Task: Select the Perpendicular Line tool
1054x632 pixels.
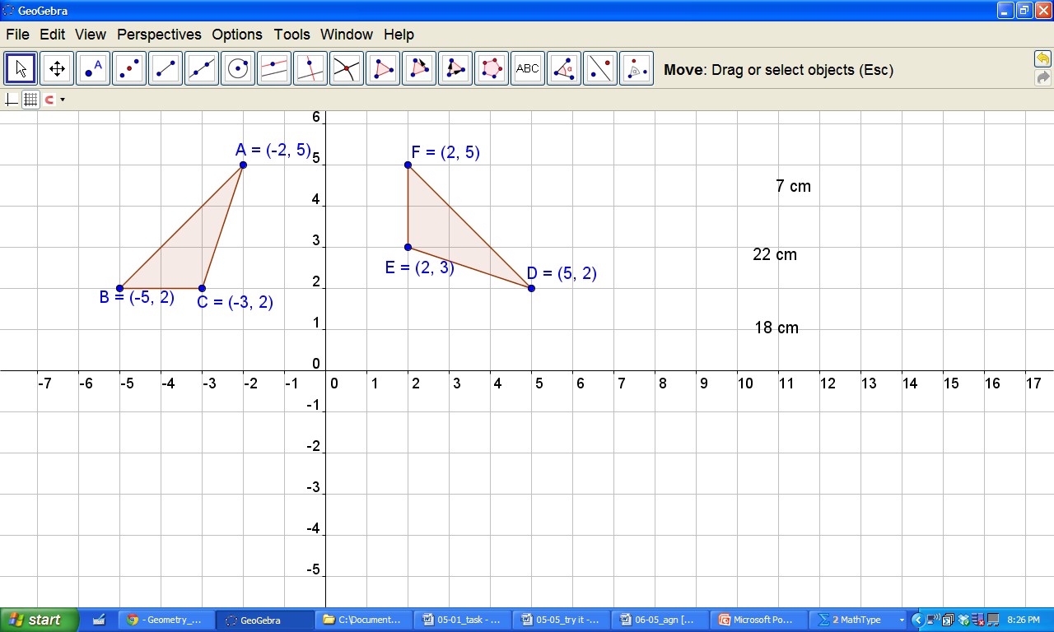Action: 310,69
